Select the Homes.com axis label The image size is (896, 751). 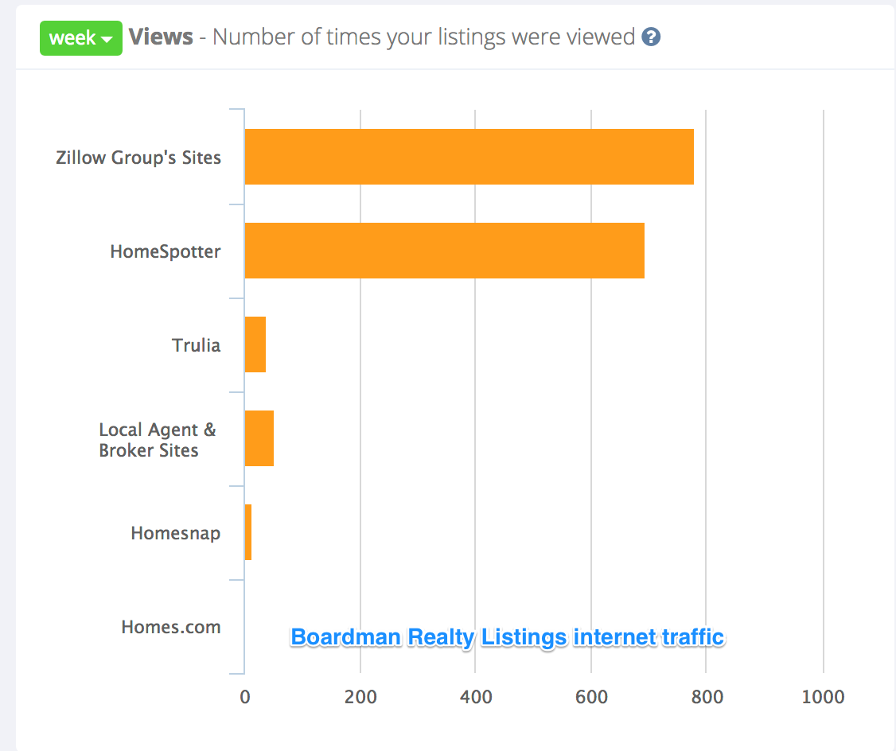(171, 627)
